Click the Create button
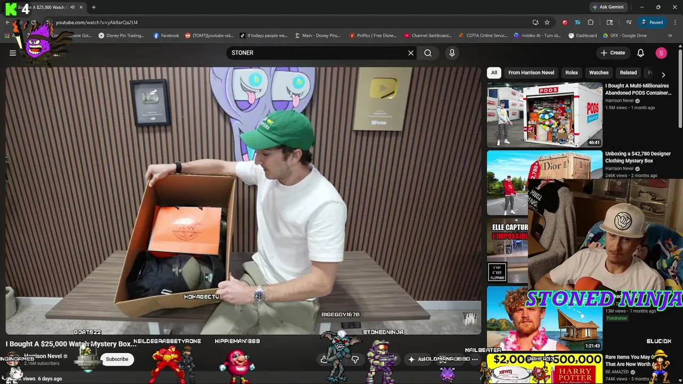 (x=613, y=53)
